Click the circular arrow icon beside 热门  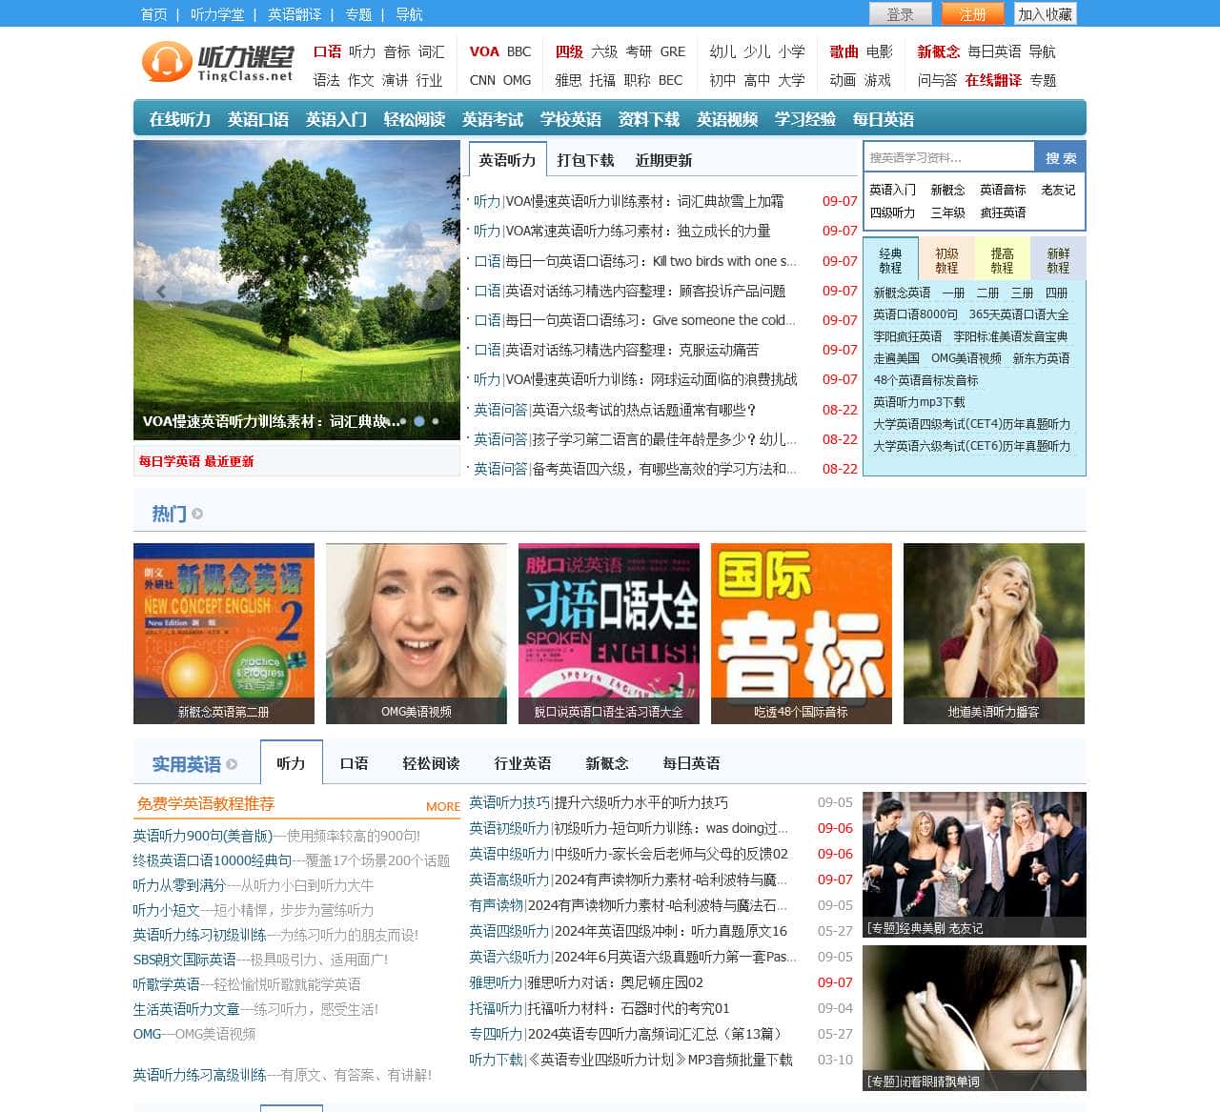pos(197,513)
